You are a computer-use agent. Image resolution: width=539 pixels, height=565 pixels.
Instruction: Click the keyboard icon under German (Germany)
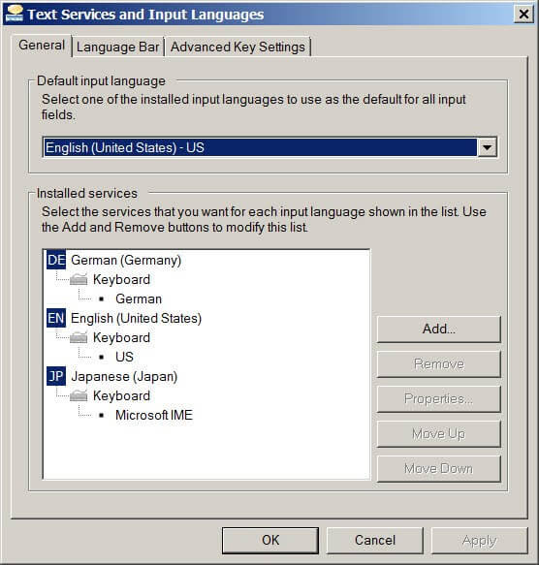[x=79, y=279]
